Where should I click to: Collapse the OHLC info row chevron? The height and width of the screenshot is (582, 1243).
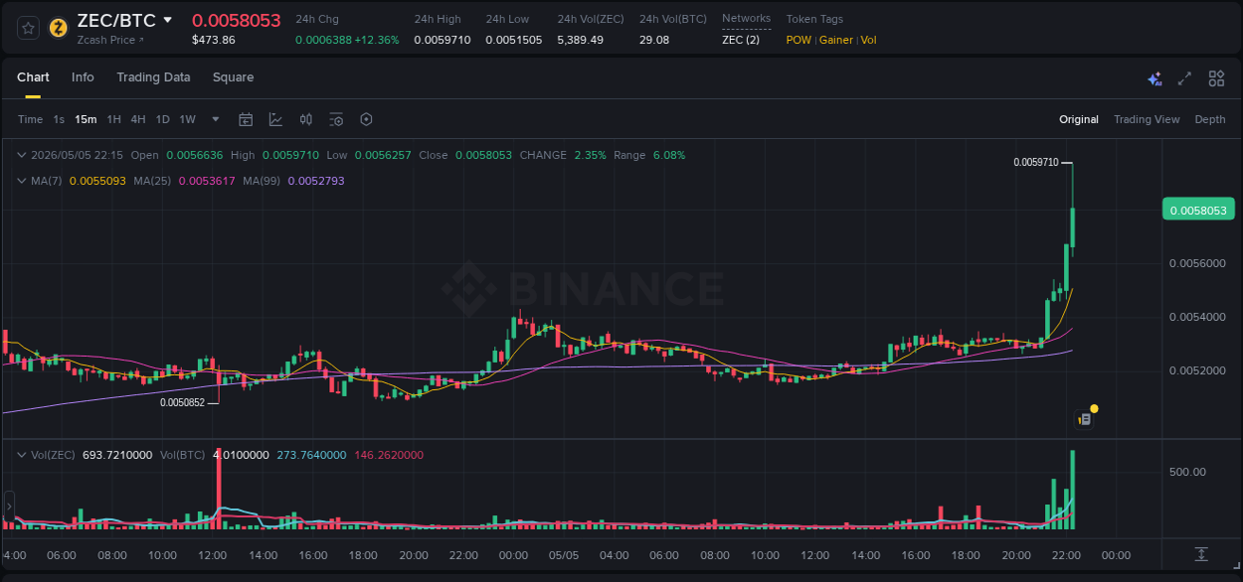pyautogui.click(x=21, y=155)
